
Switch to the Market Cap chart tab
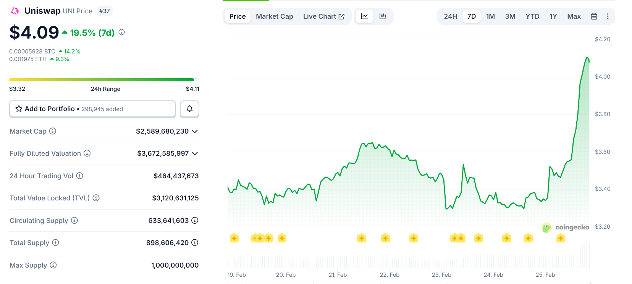(x=274, y=16)
